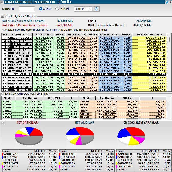Click the NET ALICILAR pie chart
172x172 pixels.
[x=80, y=136]
